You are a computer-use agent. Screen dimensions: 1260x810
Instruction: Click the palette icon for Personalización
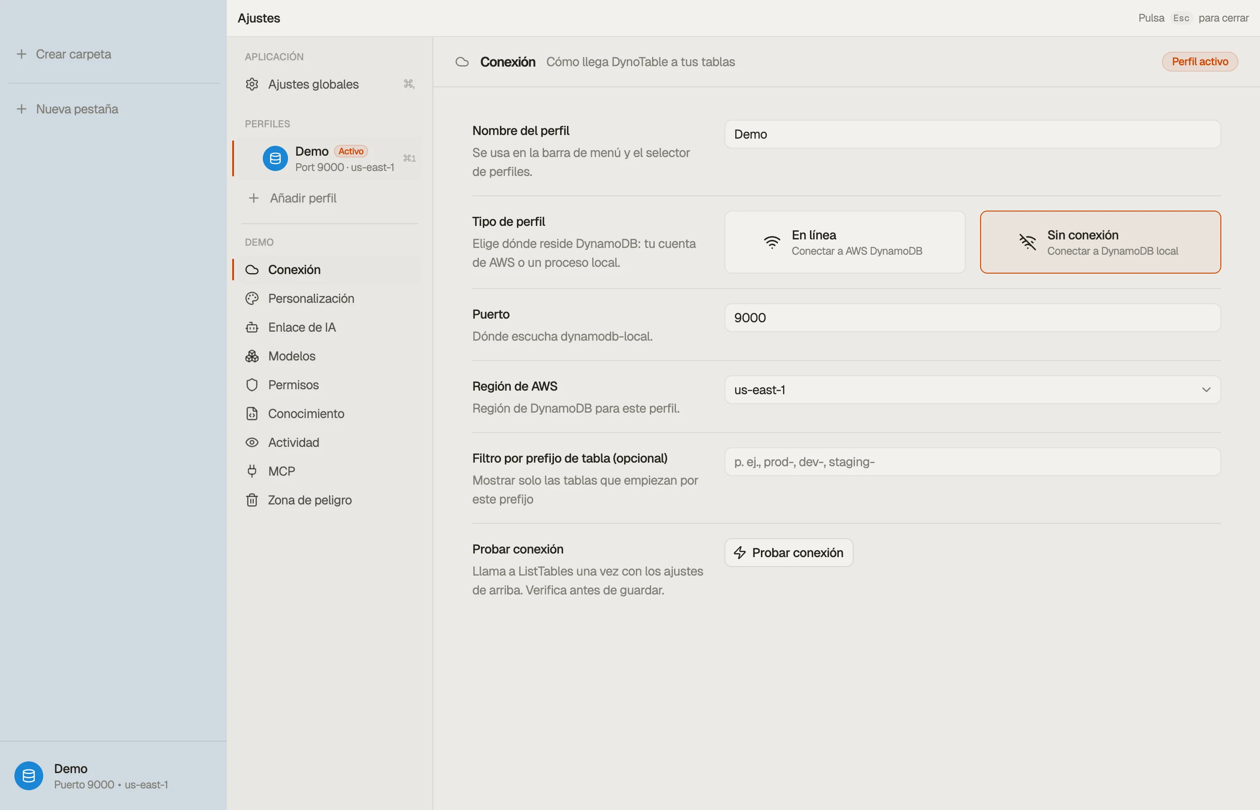pyautogui.click(x=252, y=299)
